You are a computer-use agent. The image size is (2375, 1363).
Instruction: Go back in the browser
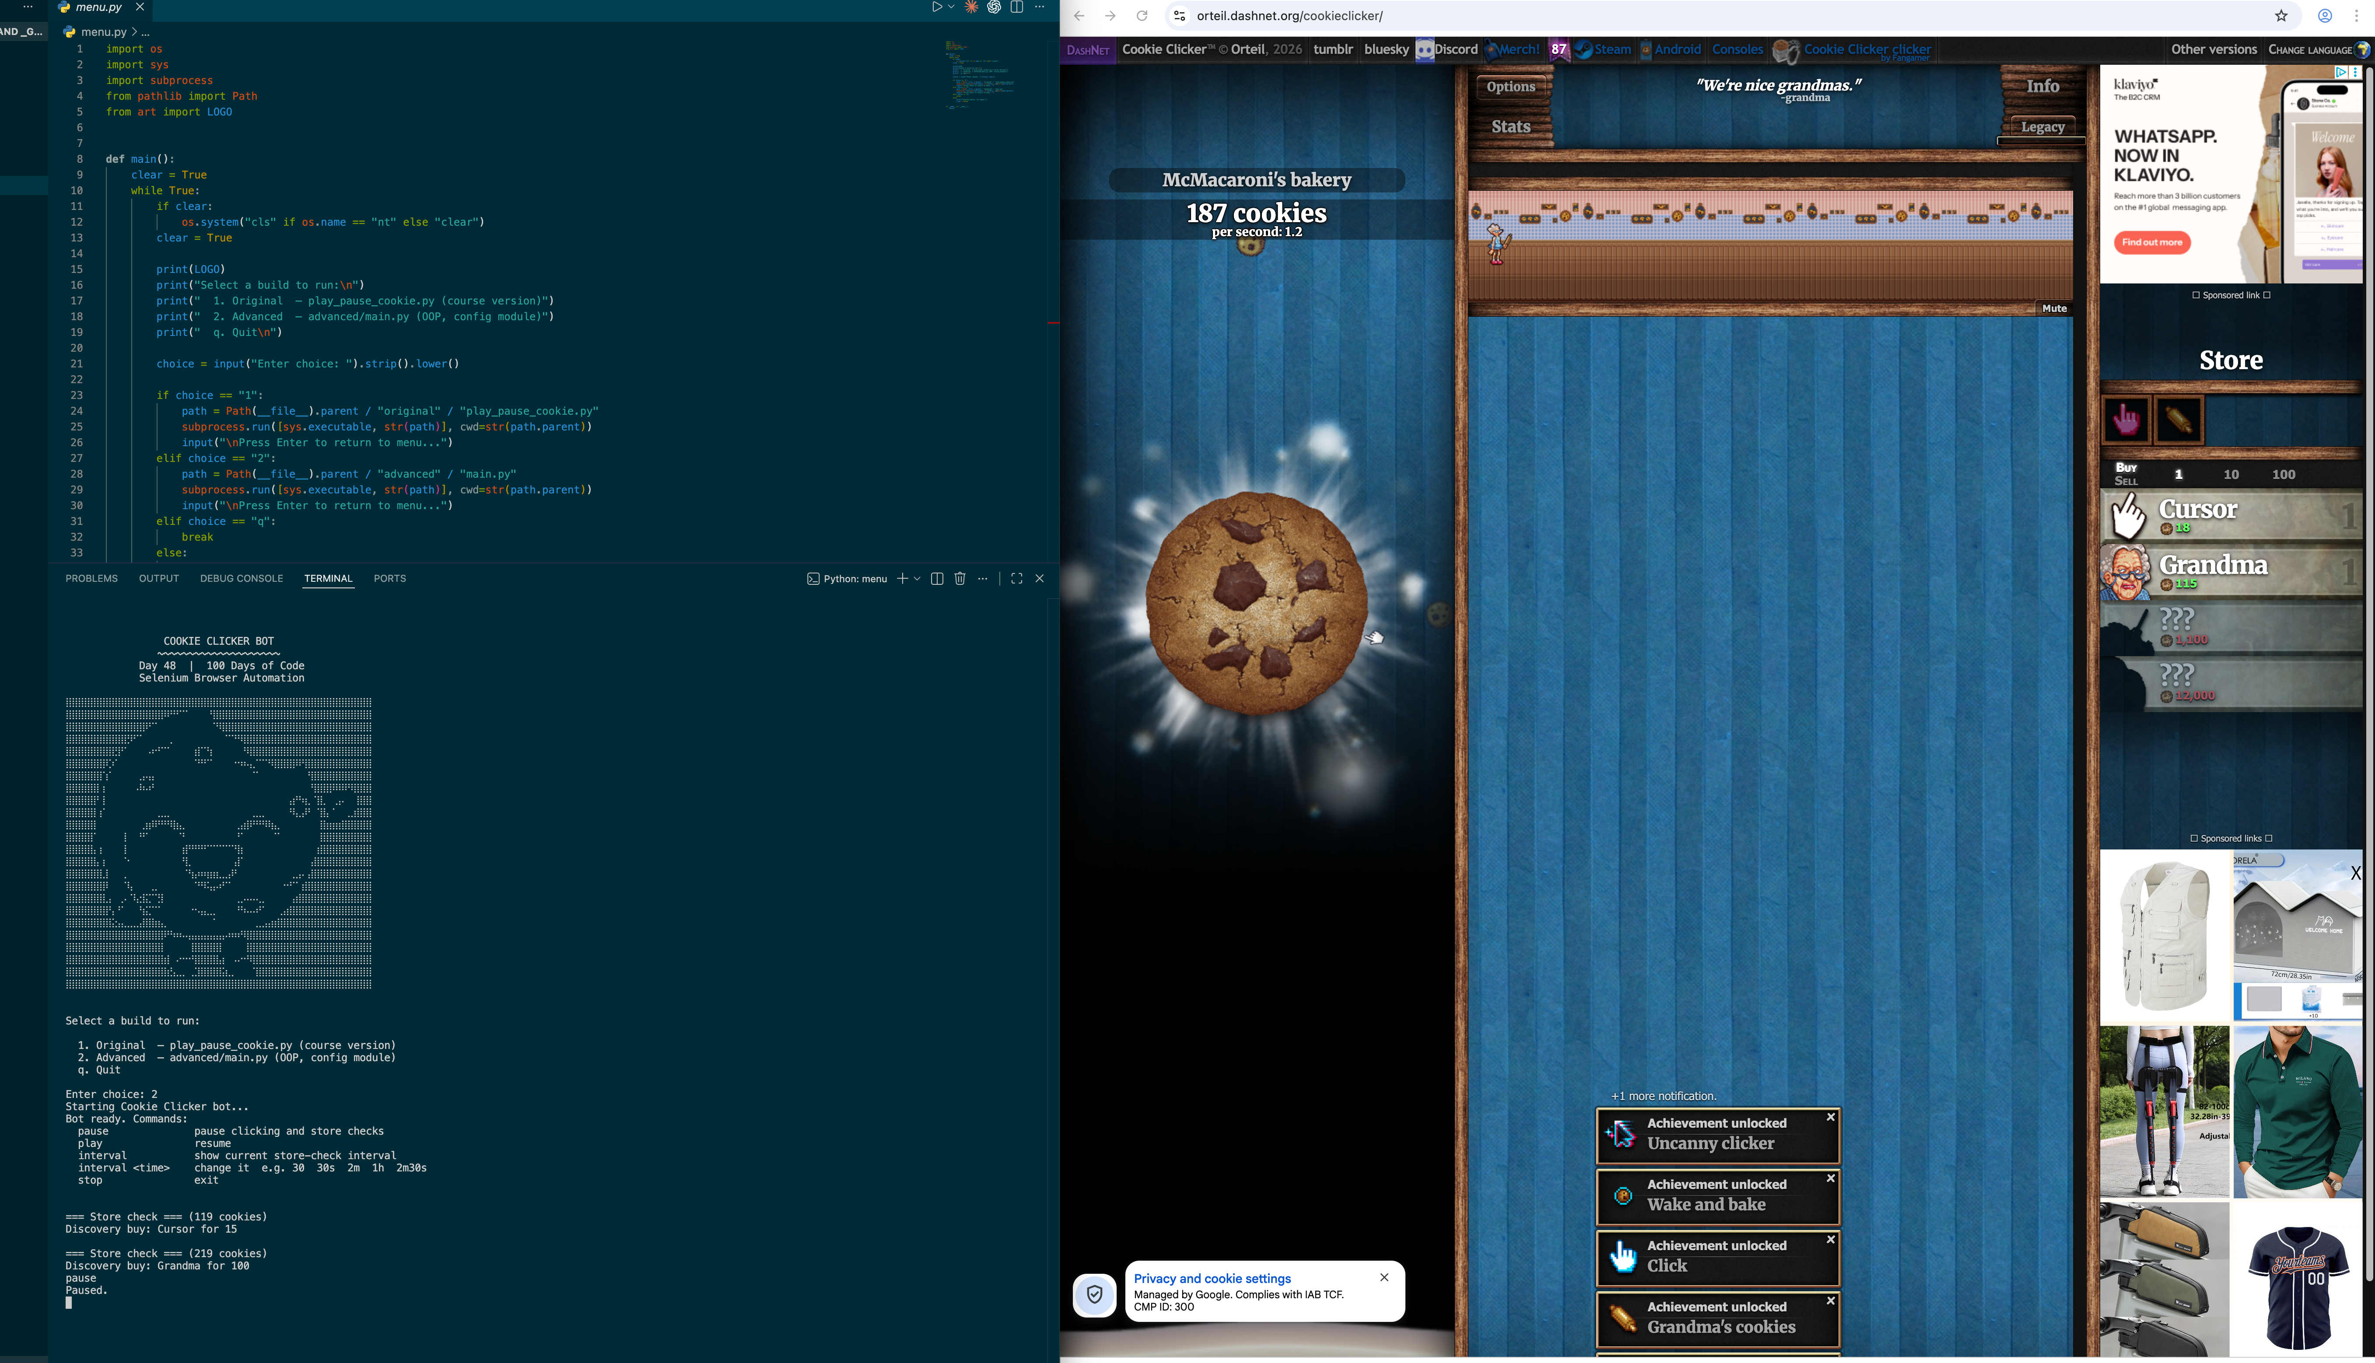pyautogui.click(x=1079, y=16)
